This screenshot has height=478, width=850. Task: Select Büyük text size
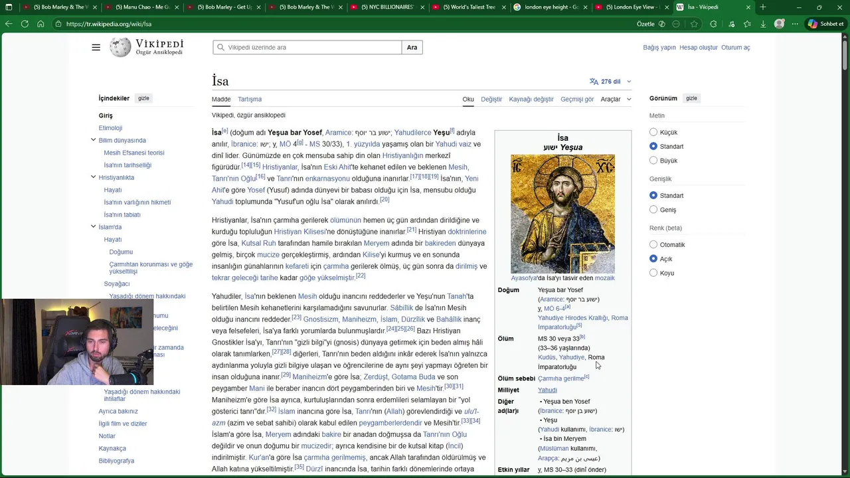[x=653, y=161]
